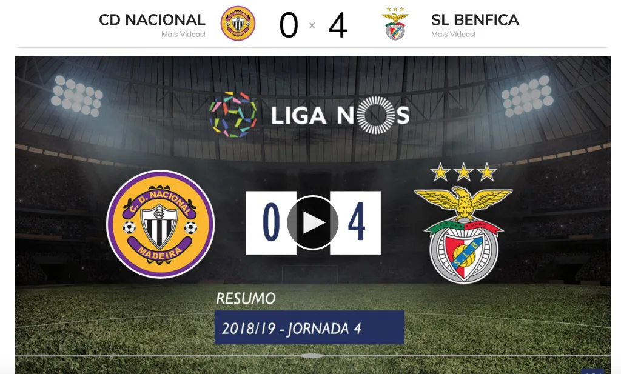Open the SL BENFICA team title

pos(475,20)
